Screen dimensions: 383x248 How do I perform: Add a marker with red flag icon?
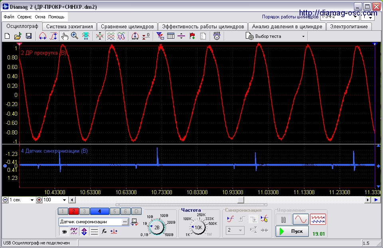(192, 36)
